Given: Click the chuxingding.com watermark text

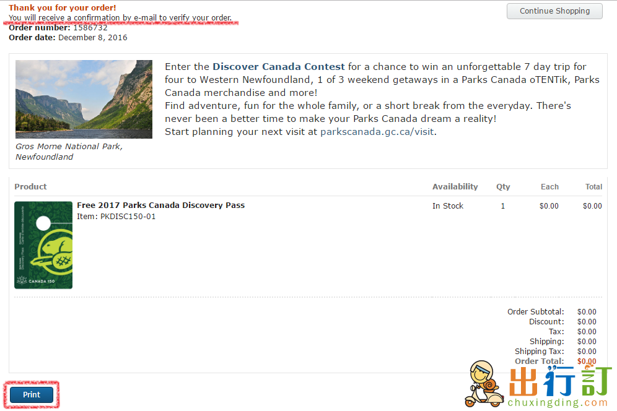Looking at the screenshot, I should [558, 403].
